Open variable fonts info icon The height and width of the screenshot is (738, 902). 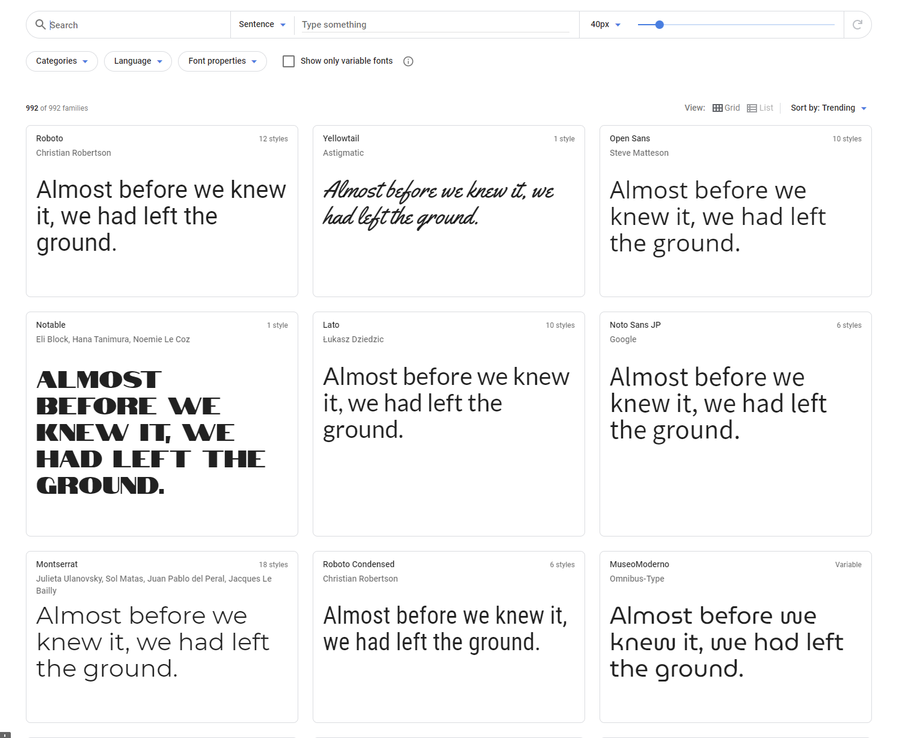click(x=408, y=61)
